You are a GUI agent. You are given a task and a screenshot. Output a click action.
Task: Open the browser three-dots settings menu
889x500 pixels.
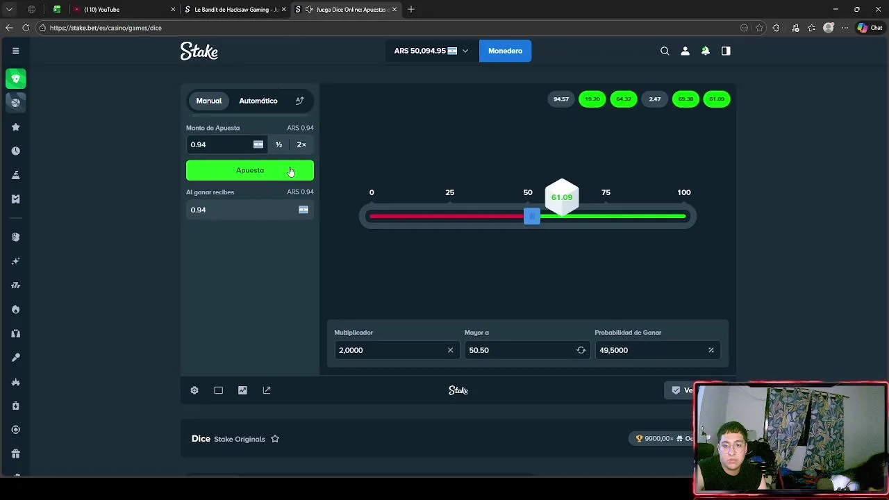coord(843,28)
